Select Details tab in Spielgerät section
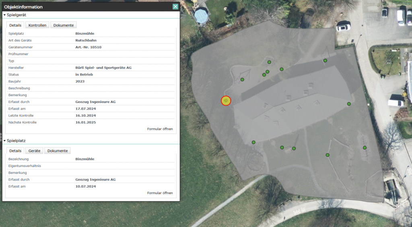Viewport: 412px width, 227px height. point(15,25)
